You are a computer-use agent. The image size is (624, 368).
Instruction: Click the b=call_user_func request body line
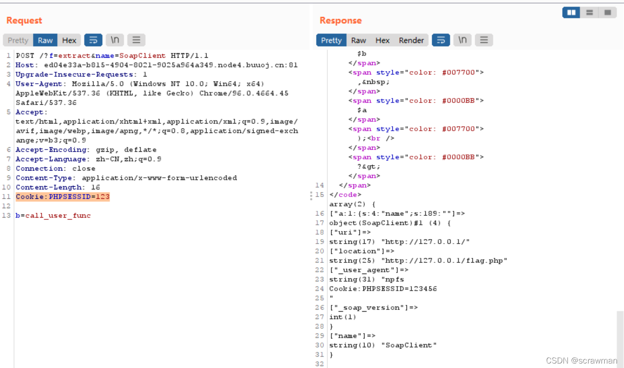click(53, 216)
